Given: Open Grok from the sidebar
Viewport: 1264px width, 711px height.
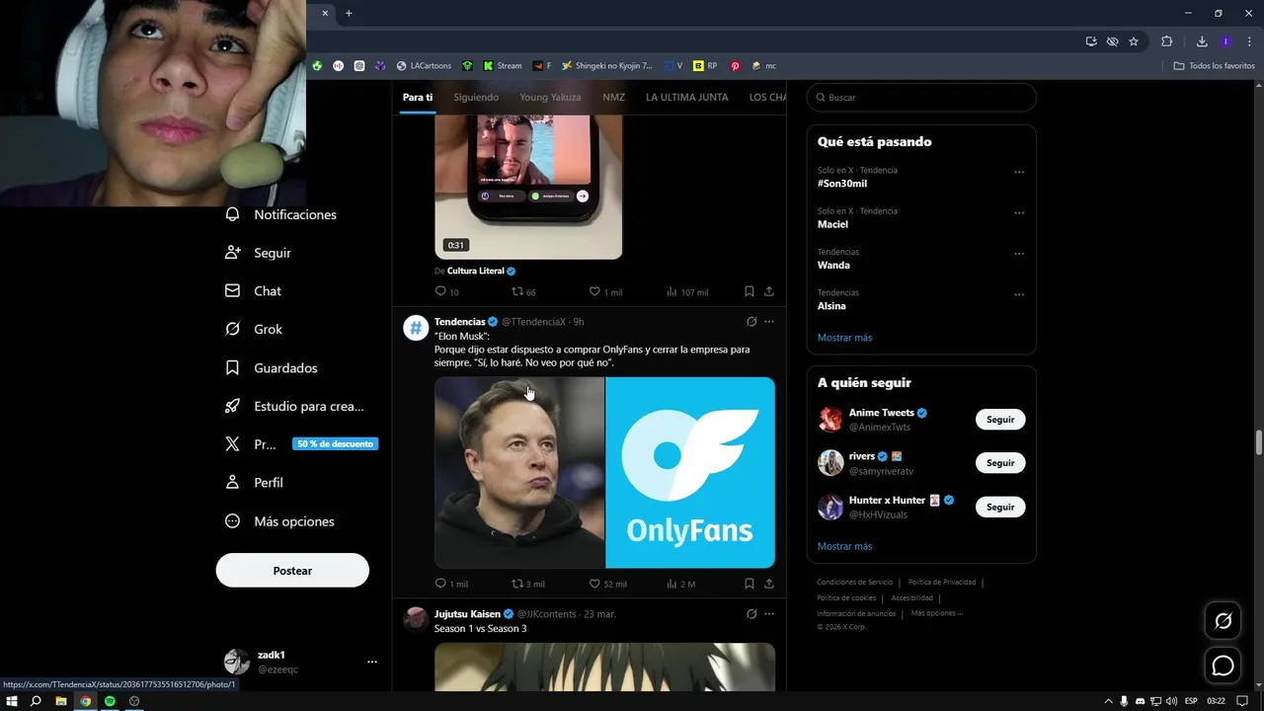Looking at the screenshot, I should click(253, 329).
